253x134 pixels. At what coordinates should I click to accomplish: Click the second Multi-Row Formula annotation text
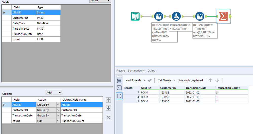[205, 31]
